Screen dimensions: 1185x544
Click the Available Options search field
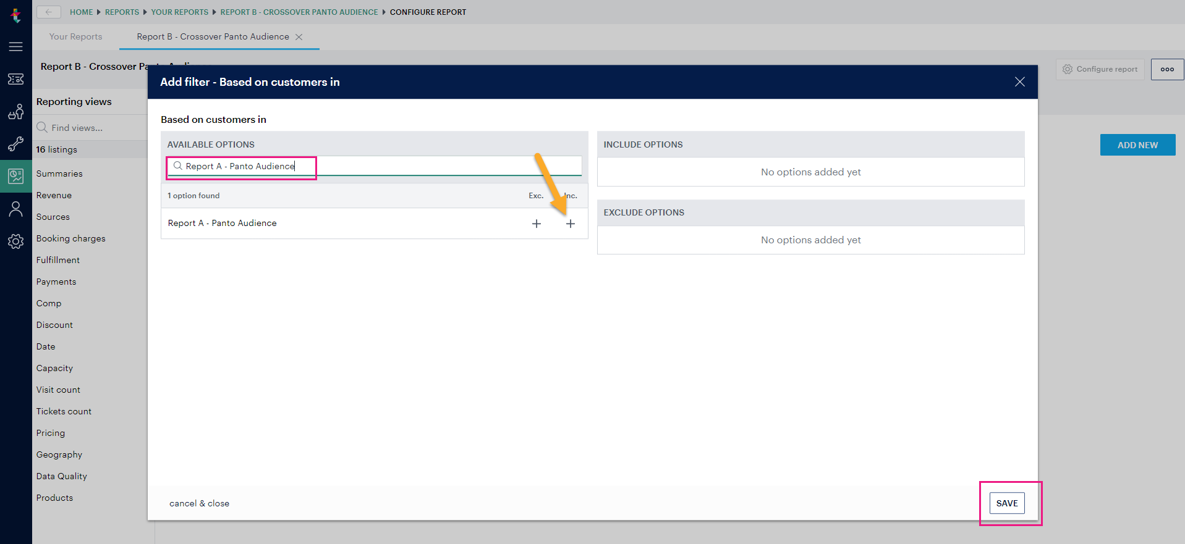pyautogui.click(x=374, y=166)
